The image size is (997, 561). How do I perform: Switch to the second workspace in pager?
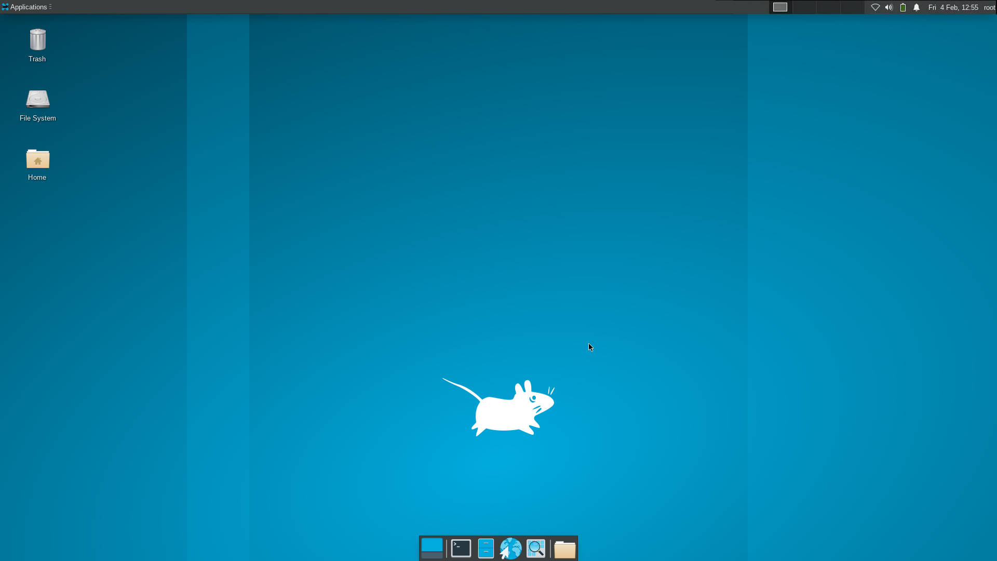pyautogui.click(x=804, y=7)
